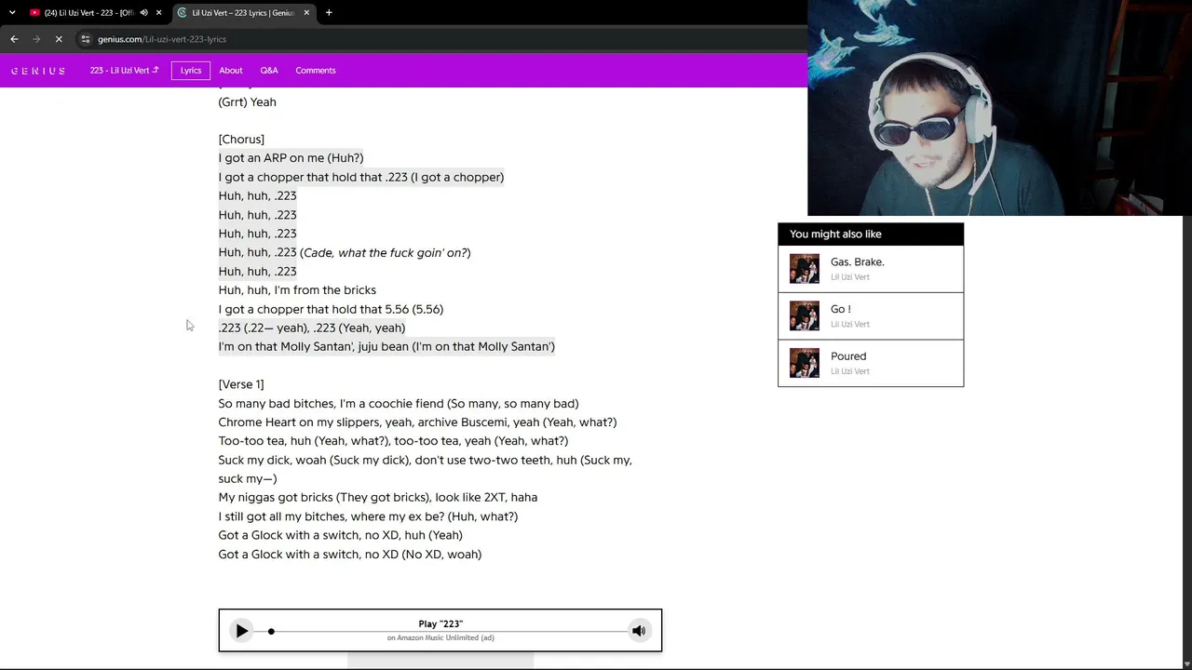1192x670 pixels.
Task: Mute the YouTube tab audio icon
Action: [x=143, y=13]
